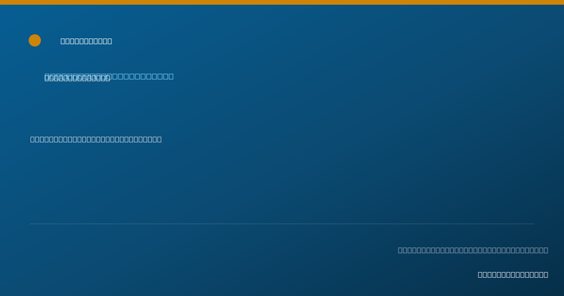The height and width of the screenshot is (296, 564).
Task: Click the thin horizontal divider line
Action: click(282, 224)
